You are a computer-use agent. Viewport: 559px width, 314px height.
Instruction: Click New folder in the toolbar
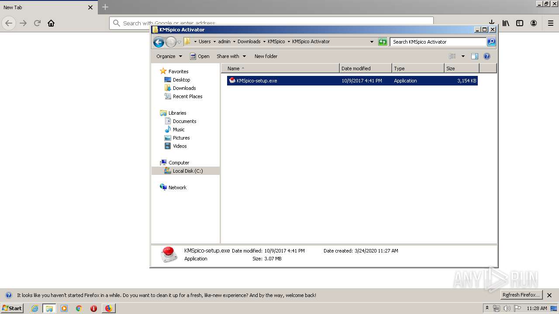[x=266, y=56]
